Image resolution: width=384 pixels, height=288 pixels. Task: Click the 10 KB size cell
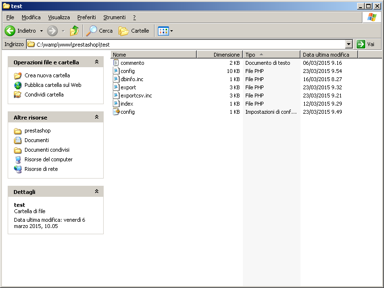pyautogui.click(x=233, y=71)
